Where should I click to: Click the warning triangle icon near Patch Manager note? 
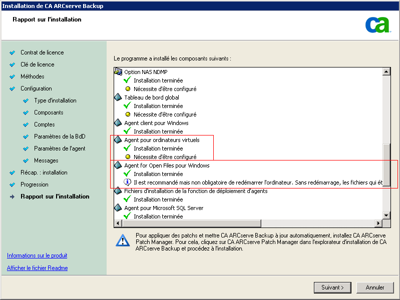[123, 240]
